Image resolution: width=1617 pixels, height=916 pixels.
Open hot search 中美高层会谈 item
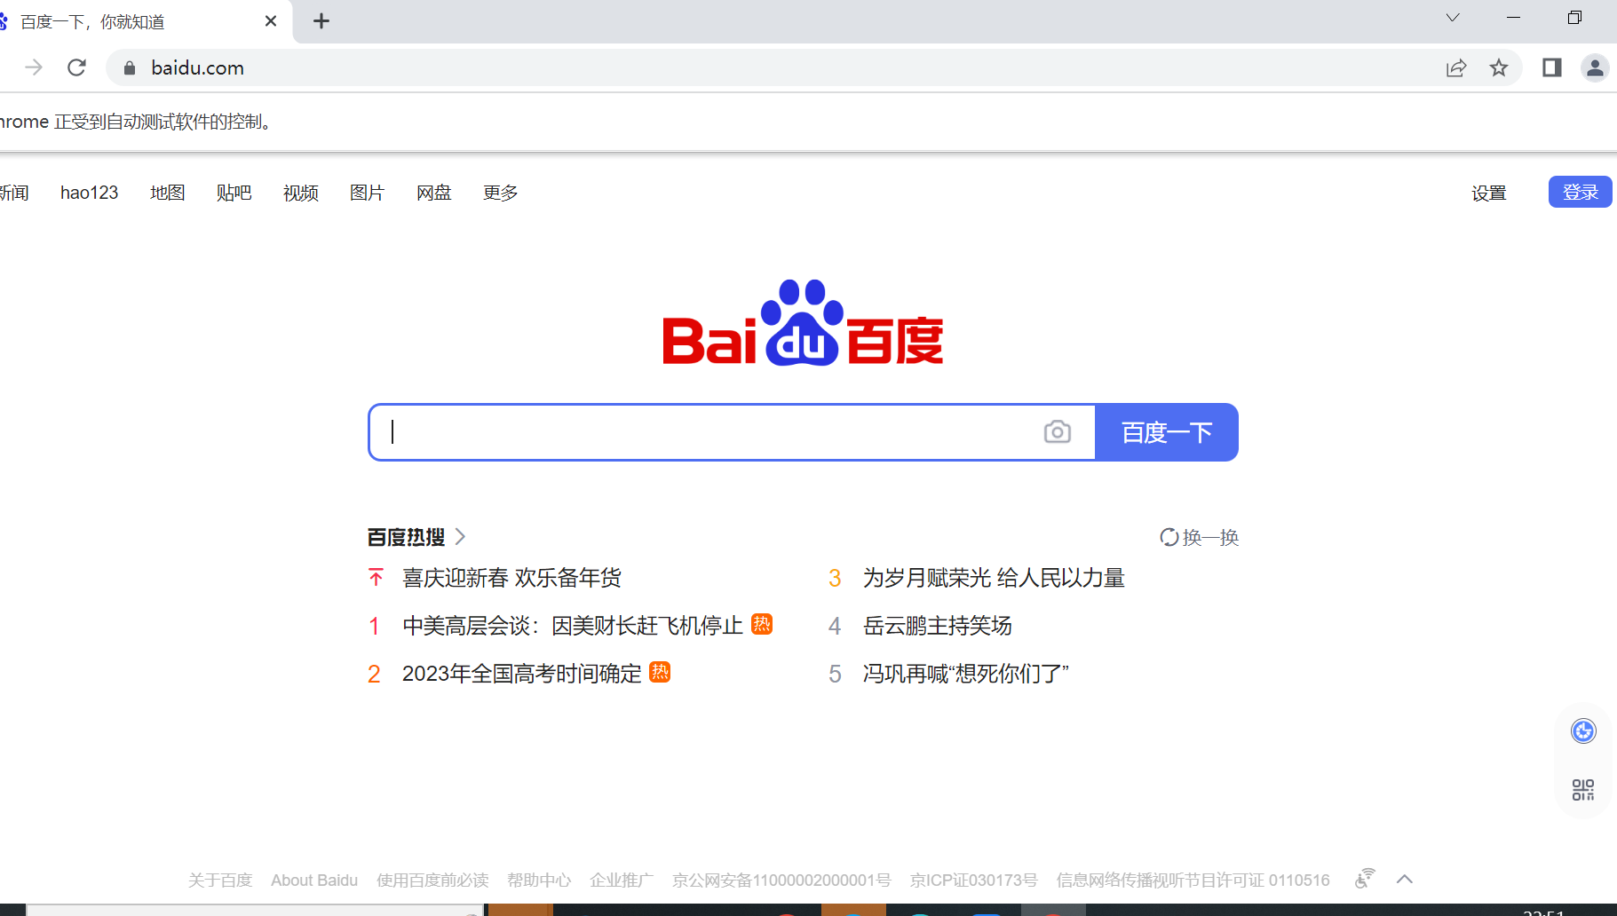coord(572,626)
